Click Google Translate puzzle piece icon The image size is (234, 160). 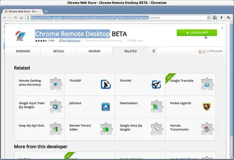207,84
